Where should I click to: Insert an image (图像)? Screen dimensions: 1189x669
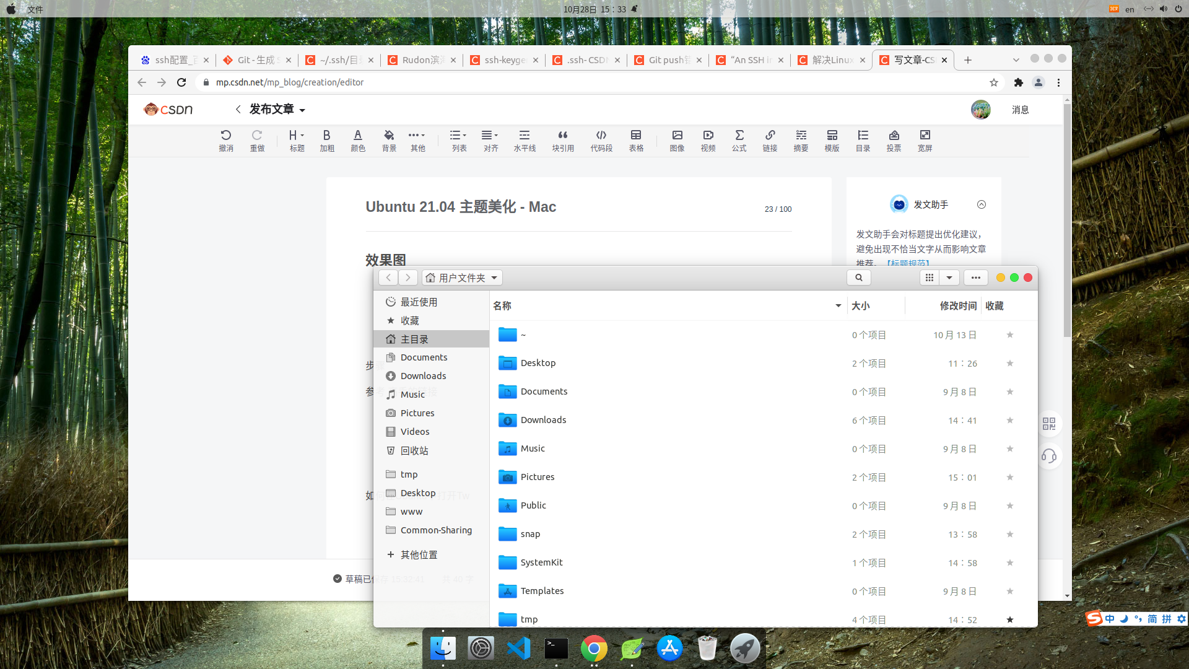pyautogui.click(x=677, y=141)
